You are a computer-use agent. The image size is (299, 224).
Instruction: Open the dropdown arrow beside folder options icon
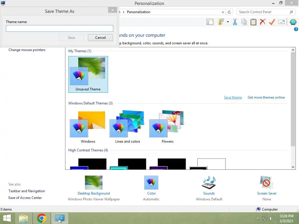coord(228,22)
